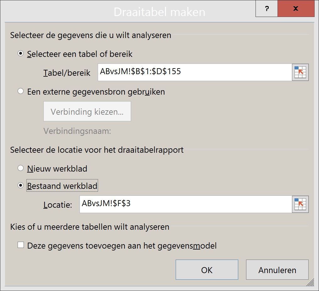
Task: Click the range selector icon beside Tabel/bereik
Action: pos(300,72)
